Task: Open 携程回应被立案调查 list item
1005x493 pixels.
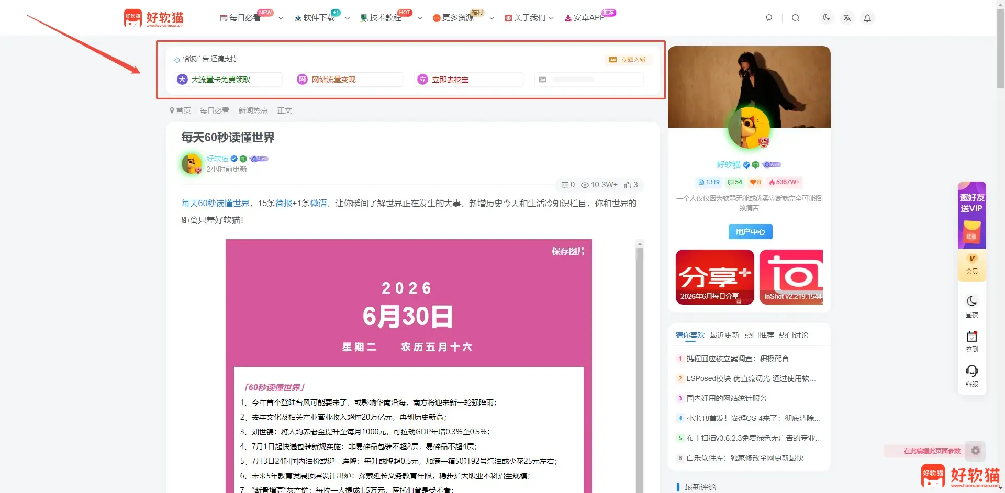Action: click(738, 358)
